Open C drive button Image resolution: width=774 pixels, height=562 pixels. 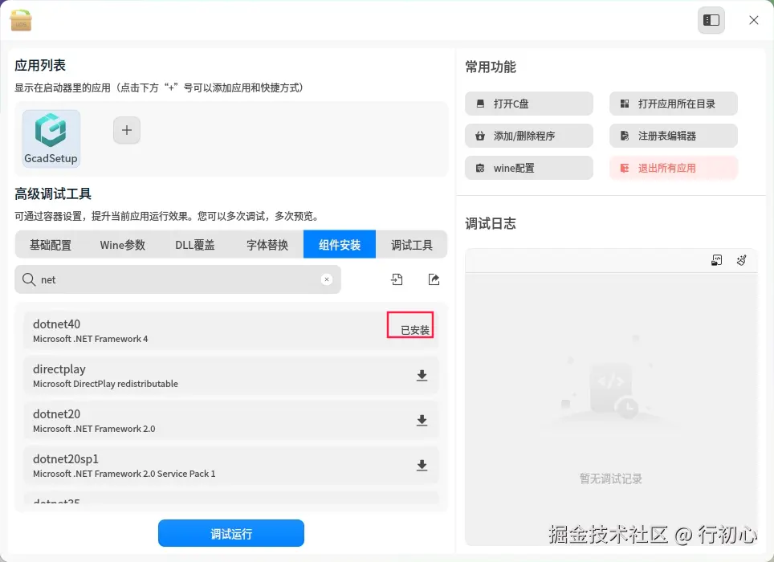[x=528, y=104]
